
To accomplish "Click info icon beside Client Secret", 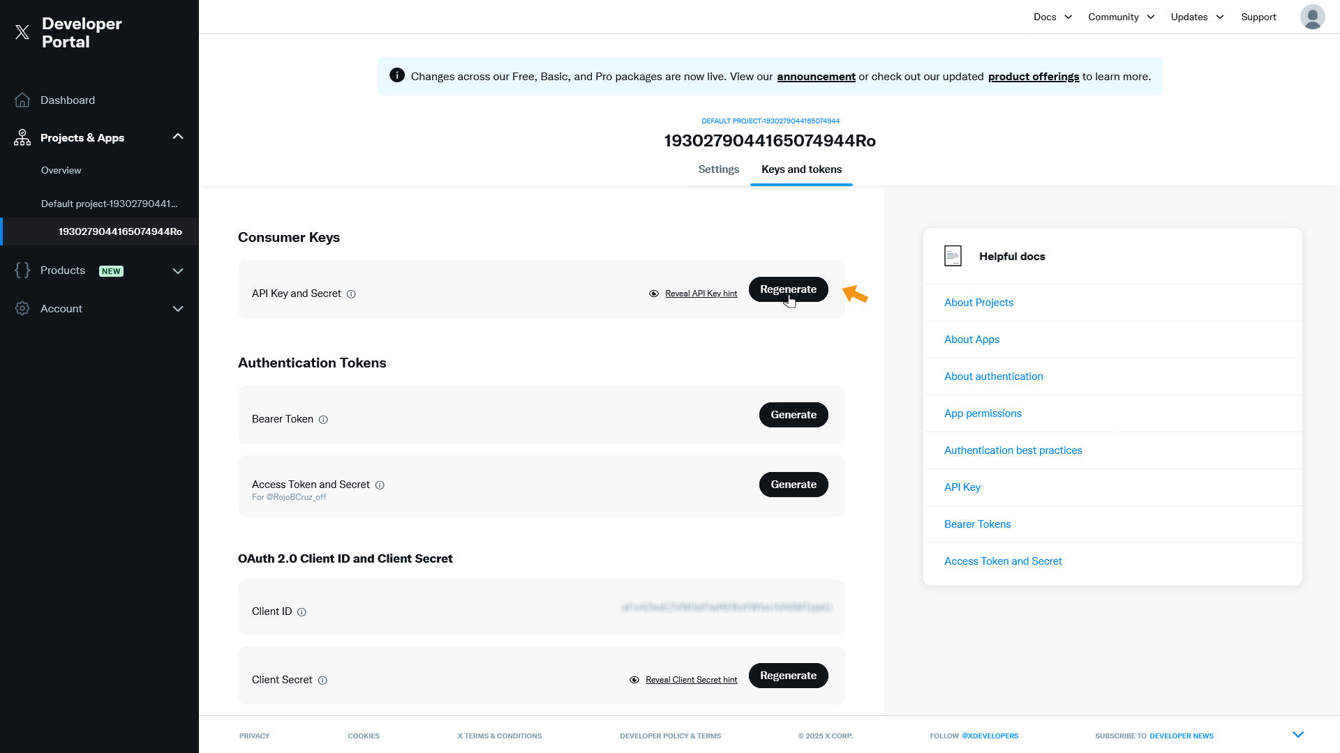I will tap(322, 680).
